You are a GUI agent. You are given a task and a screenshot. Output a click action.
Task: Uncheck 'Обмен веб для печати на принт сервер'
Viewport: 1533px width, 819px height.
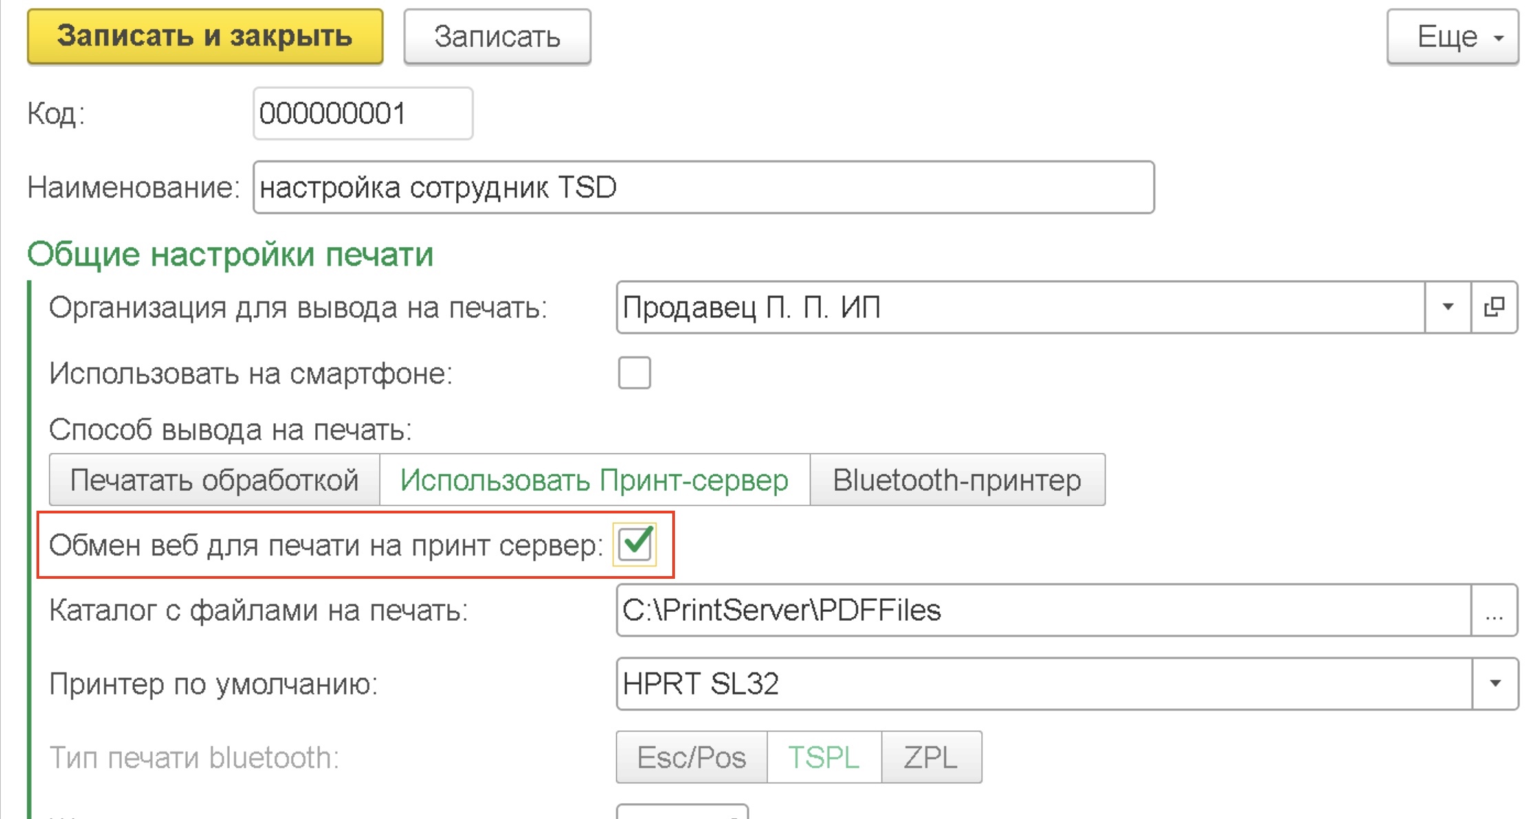634,544
